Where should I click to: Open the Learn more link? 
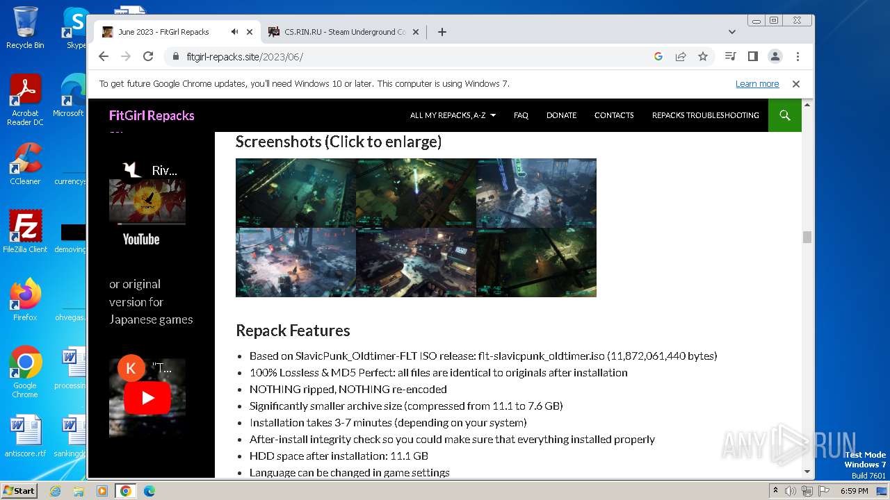757,83
